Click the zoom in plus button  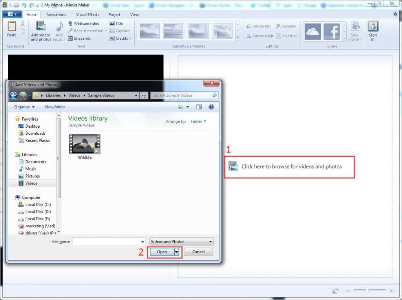click(x=391, y=291)
